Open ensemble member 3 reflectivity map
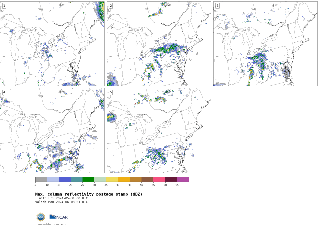 coord(265,44)
